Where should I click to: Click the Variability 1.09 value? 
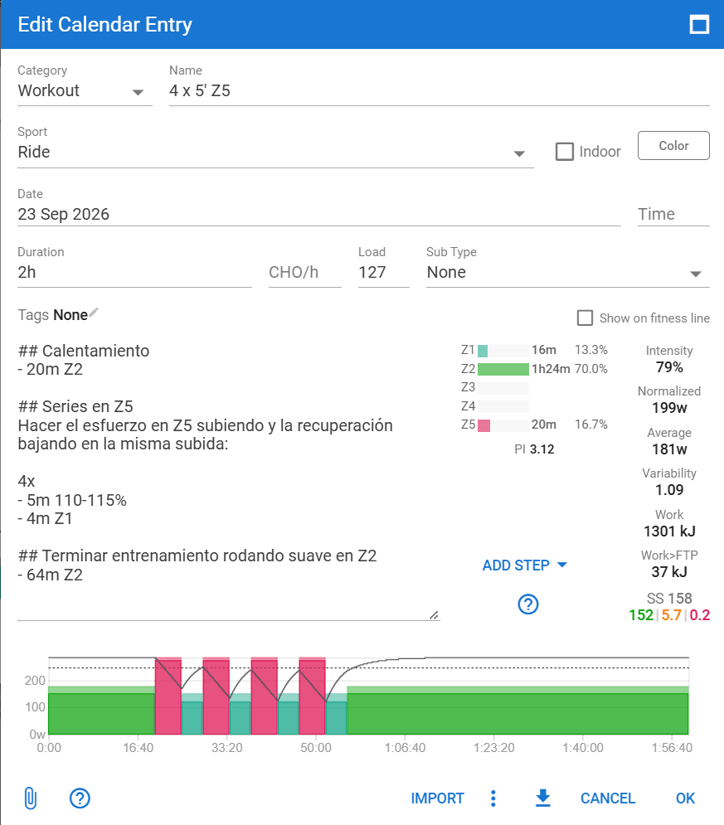[x=669, y=490]
